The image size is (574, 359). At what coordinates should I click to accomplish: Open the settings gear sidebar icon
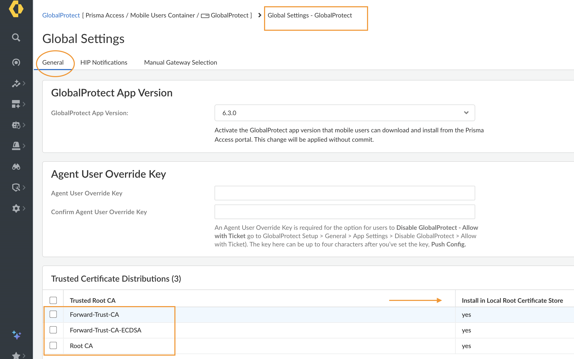(x=16, y=208)
